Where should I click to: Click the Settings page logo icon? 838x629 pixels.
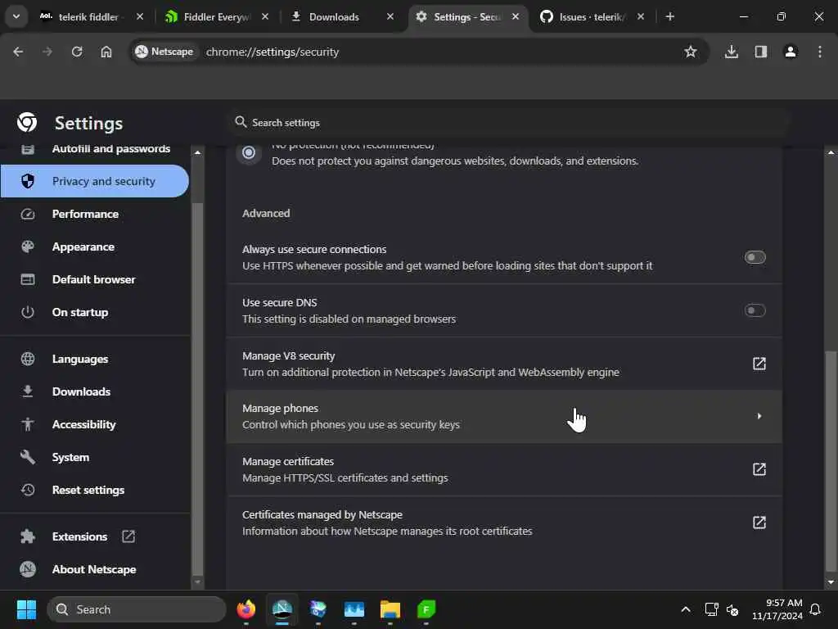[27, 123]
